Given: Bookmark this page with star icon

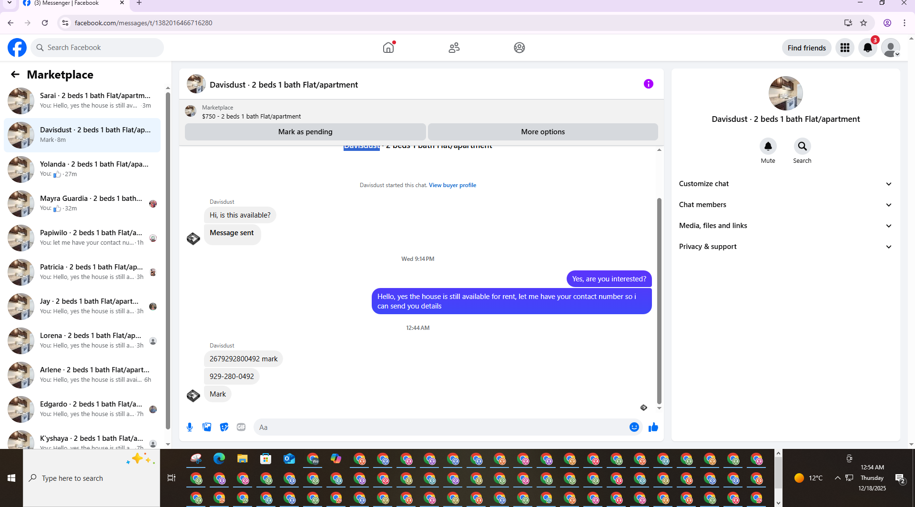Looking at the screenshot, I should tap(864, 23).
